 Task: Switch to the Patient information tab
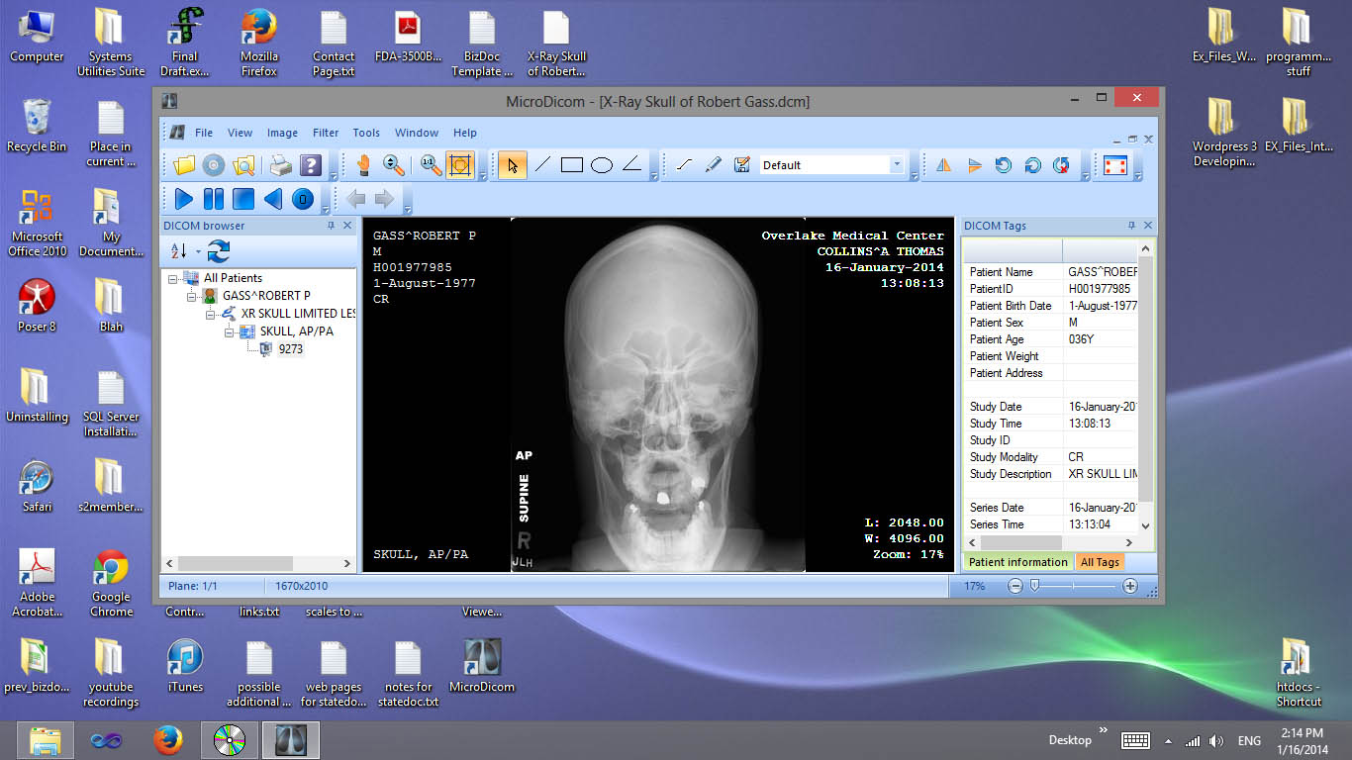pos(1018,562)
